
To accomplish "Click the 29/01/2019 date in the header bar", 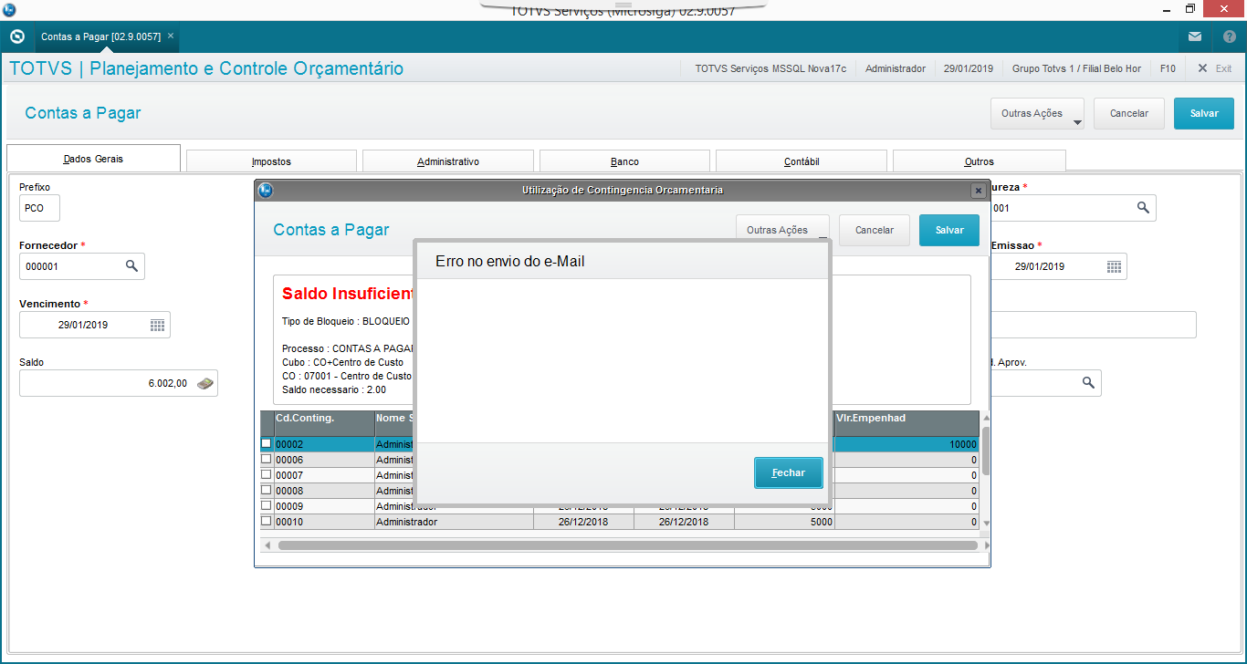I will tap(969, 68).
